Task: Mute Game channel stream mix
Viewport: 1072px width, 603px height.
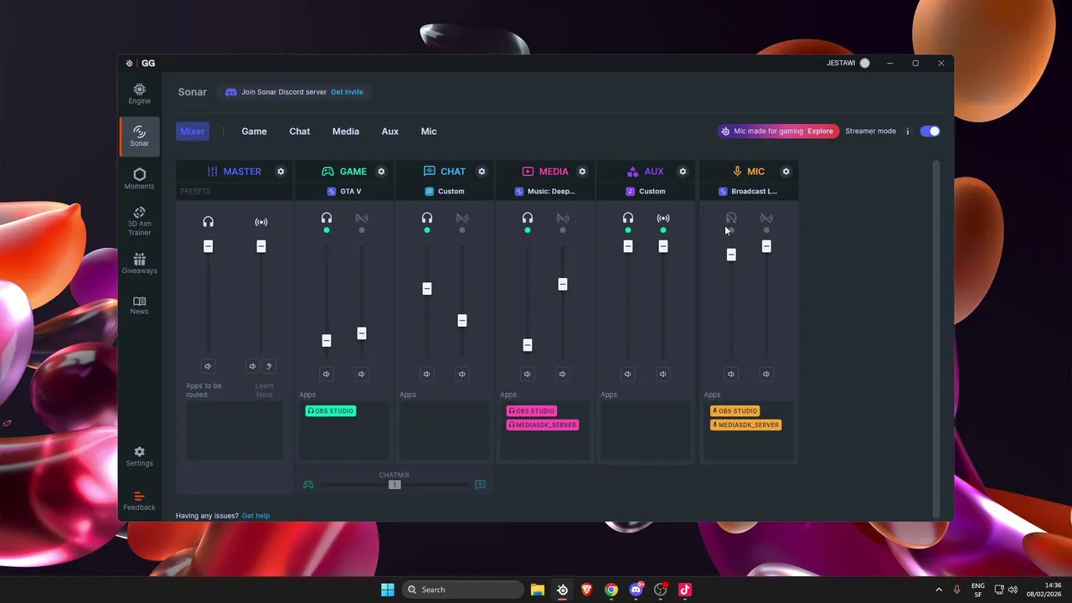Action: tap(361, 374)
